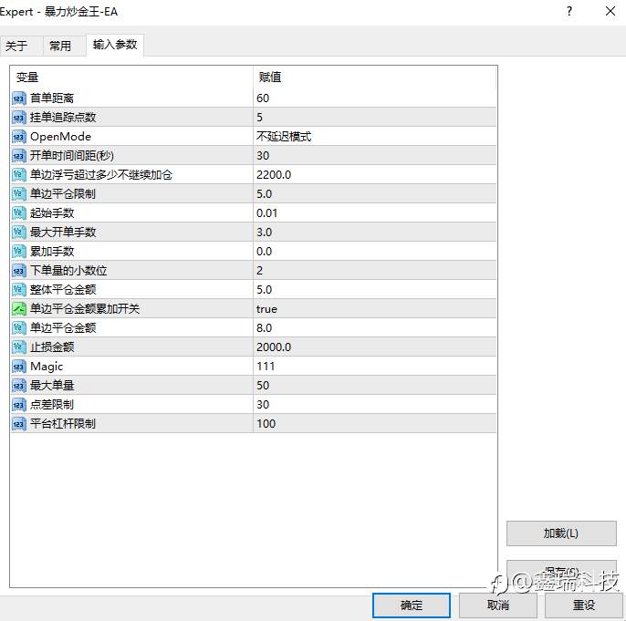This screenshot has width=626, height=621.
Task: Select the 首单距离 variable name
Action: point(52,98)
